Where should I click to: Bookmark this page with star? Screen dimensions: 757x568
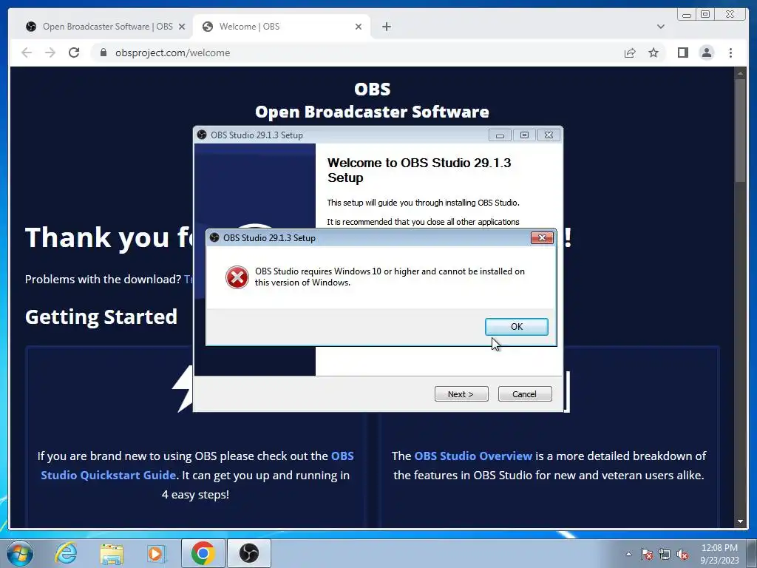pyautogui.click(x=654, y=53)
